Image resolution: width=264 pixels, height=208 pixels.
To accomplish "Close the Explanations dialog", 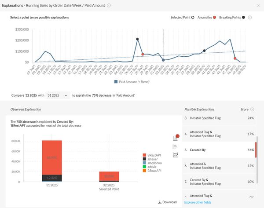I will tap(257, 5).
